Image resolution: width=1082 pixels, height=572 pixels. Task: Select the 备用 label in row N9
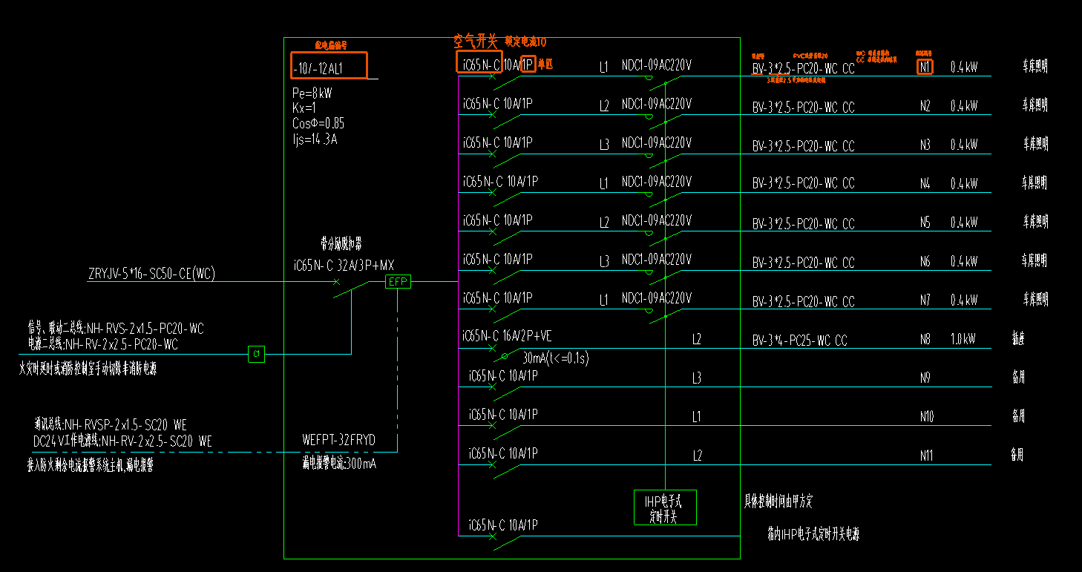pos(1019,378)
